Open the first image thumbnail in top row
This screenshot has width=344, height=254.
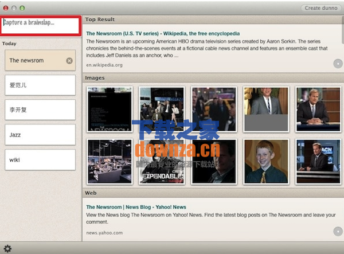[x=110, y=109]
